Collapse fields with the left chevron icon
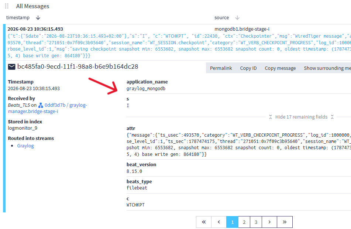Viewport: 351px width, 229px height. pos(271,117)
